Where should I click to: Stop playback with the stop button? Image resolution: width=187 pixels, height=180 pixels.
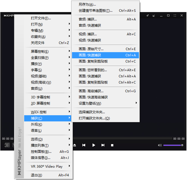pos(112,145)
